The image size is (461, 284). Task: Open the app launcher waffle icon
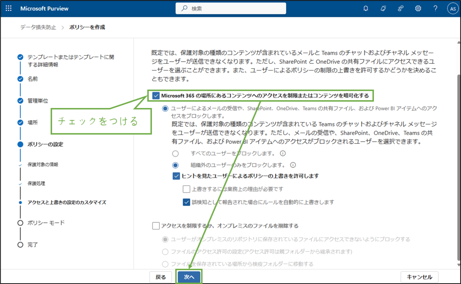point(9,8)
